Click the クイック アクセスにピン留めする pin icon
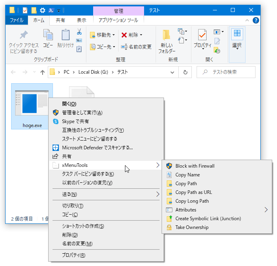This screenshot has height=266, width=277. point(23,35)
